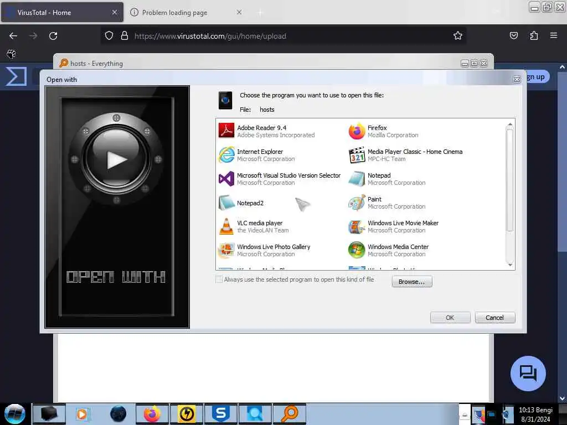Switch to VirusTotal - Home tab

click(x=61, y=13)
